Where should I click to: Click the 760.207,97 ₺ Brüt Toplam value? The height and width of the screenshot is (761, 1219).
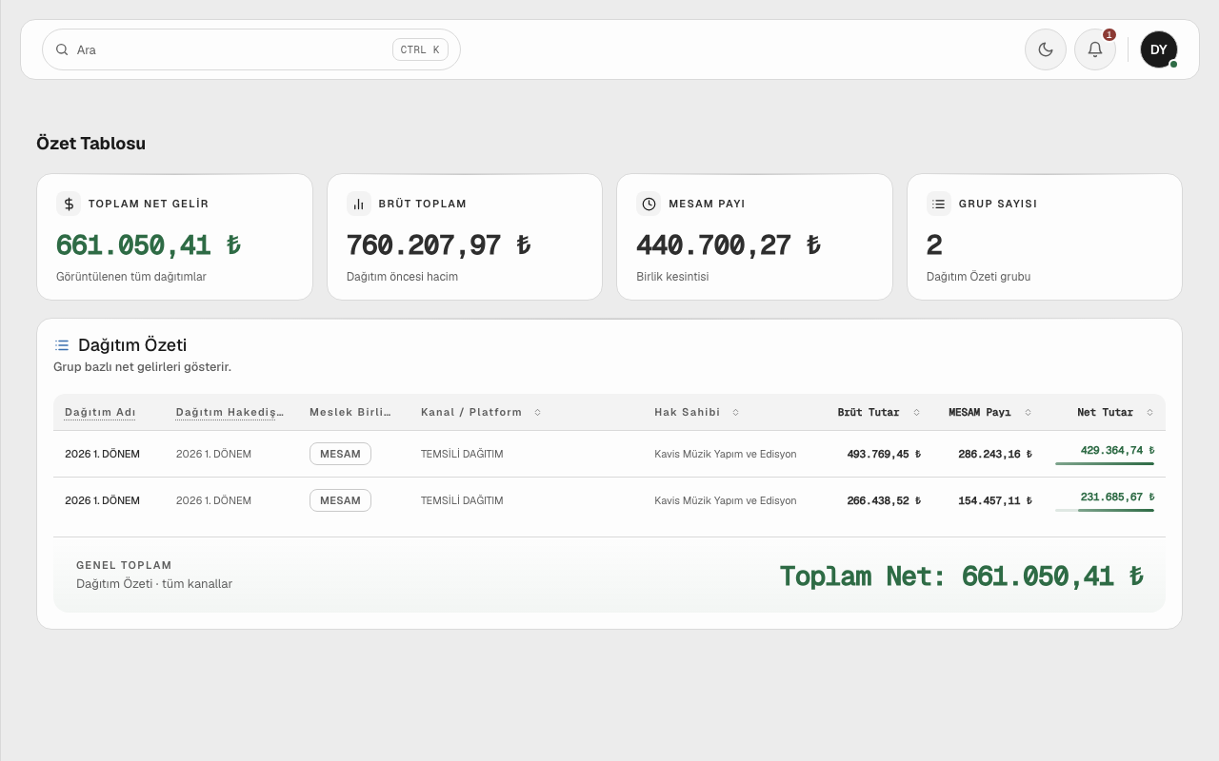(x=438, y=245)
